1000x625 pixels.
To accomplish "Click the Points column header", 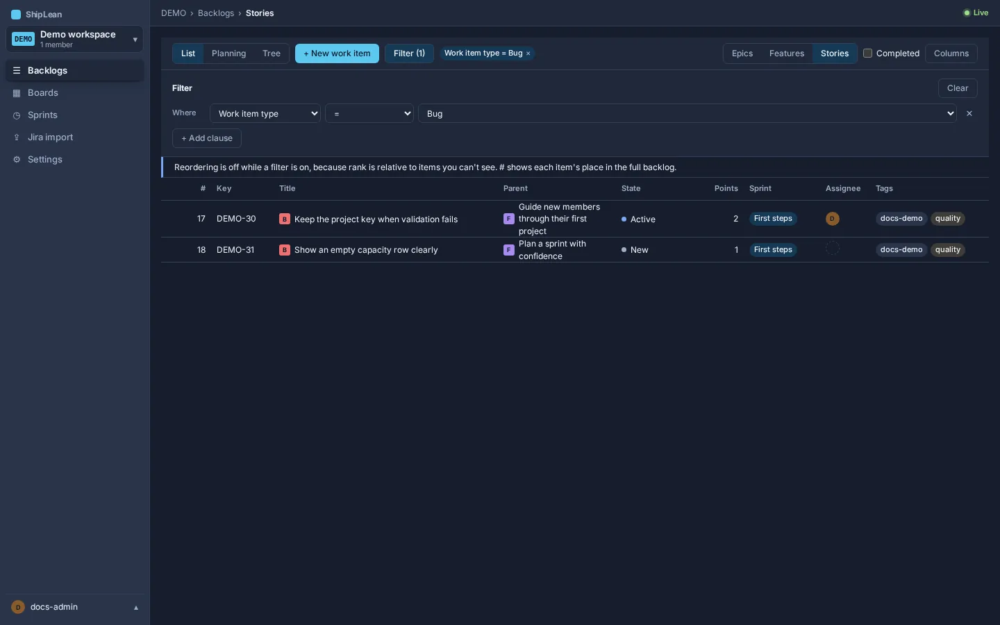I will [x=726, y=189].
